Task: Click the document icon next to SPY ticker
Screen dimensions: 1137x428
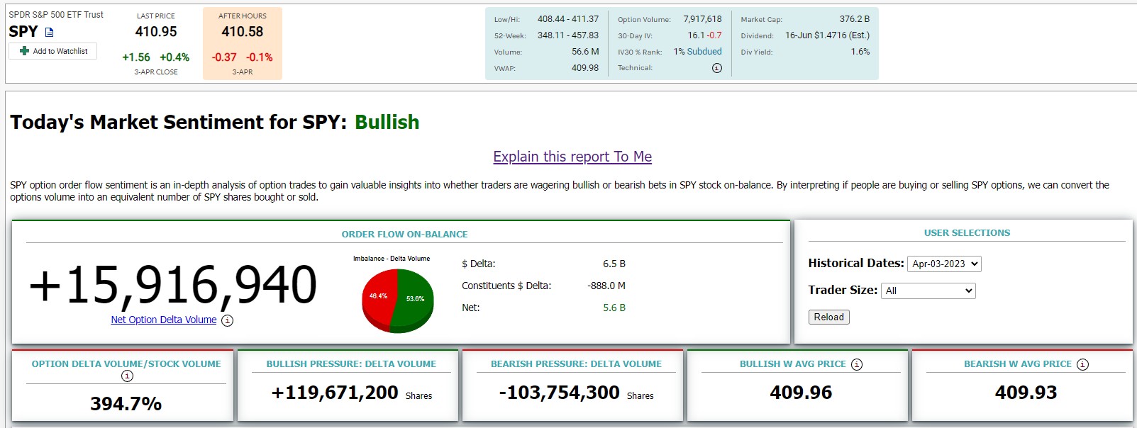Action: click(x=49, y=32)
